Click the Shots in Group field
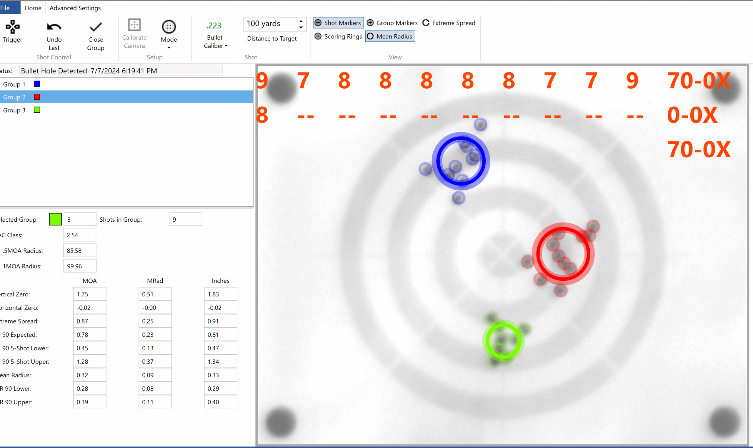This screenshot has height=448, width=753. point(185,220)
